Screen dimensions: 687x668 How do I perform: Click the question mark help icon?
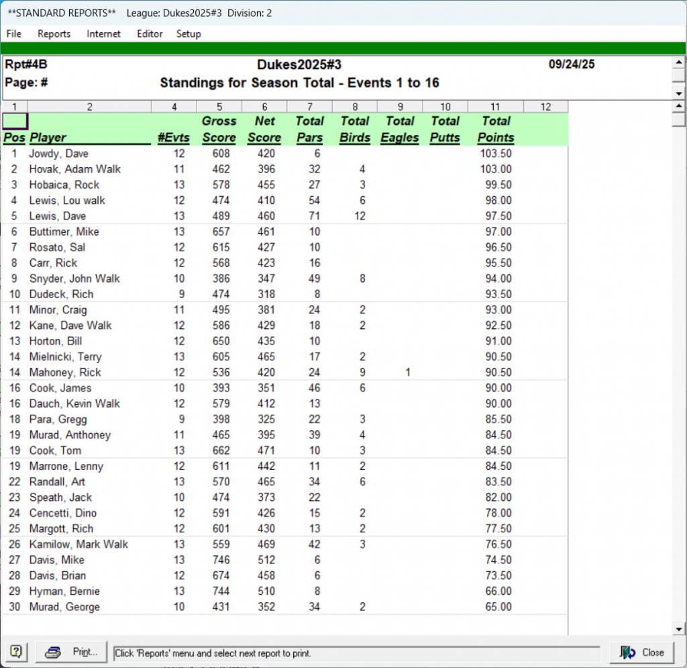[17, 651]
